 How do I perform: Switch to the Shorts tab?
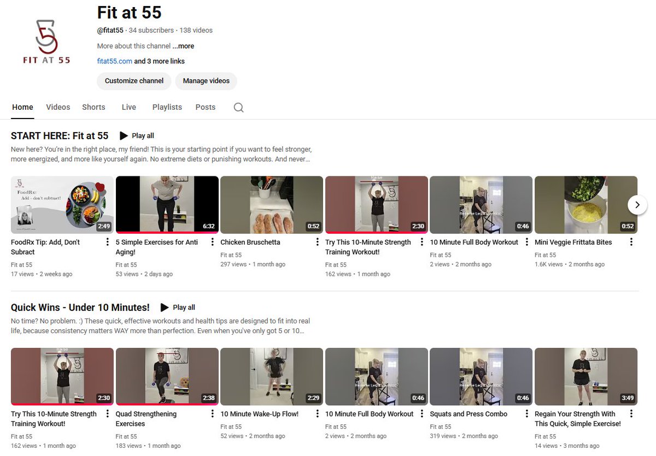point(93,107)
